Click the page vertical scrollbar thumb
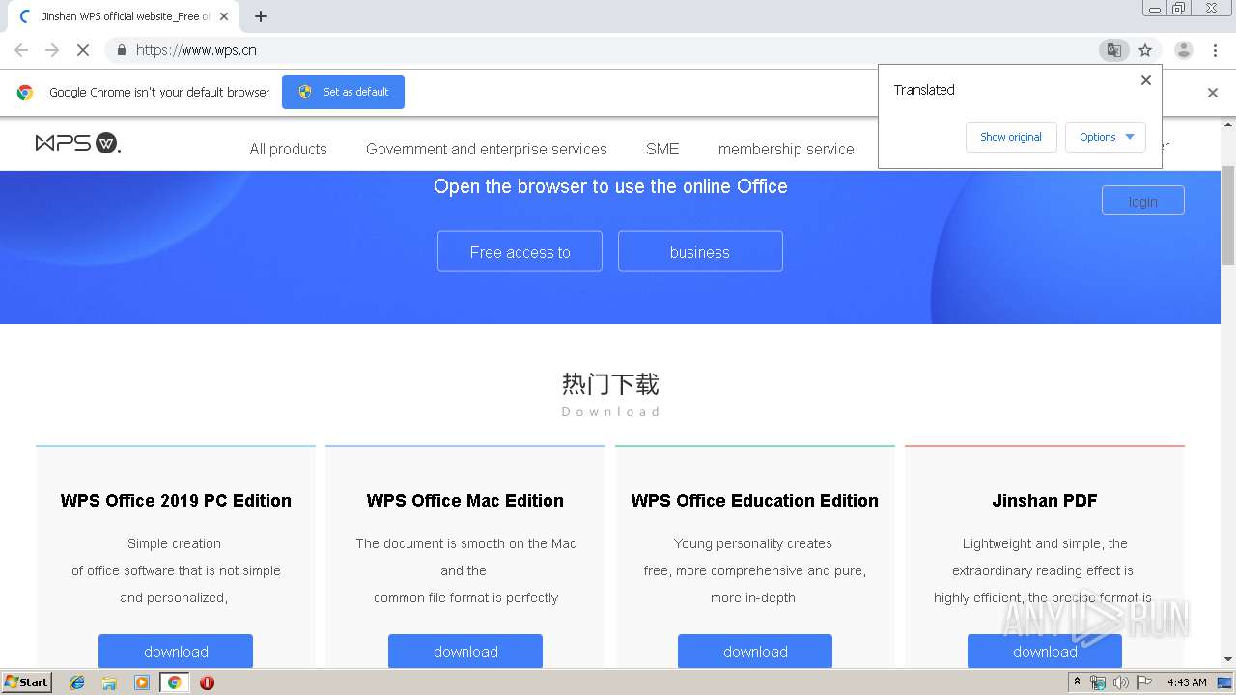 (x=1228, y=215)
